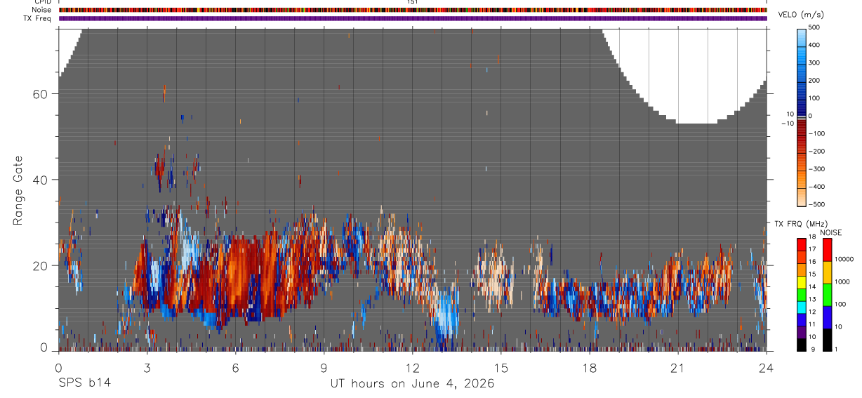Image resolution: width=862 pixels, height=398 pixels.
Task: Click the blue segment of NOISE legend
Action: click(827, 317)
